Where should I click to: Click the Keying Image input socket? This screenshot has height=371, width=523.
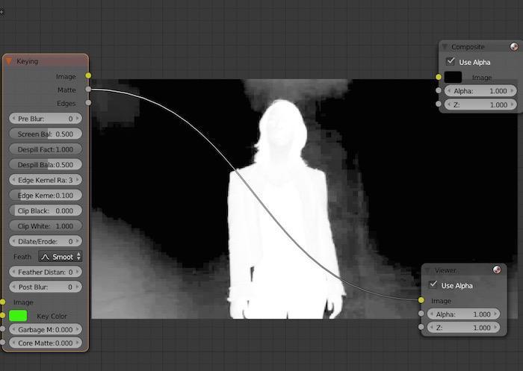3,302
